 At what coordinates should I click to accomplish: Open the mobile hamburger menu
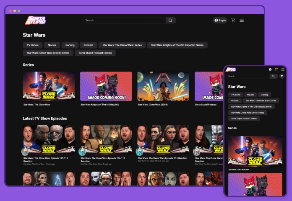[283, 70]
